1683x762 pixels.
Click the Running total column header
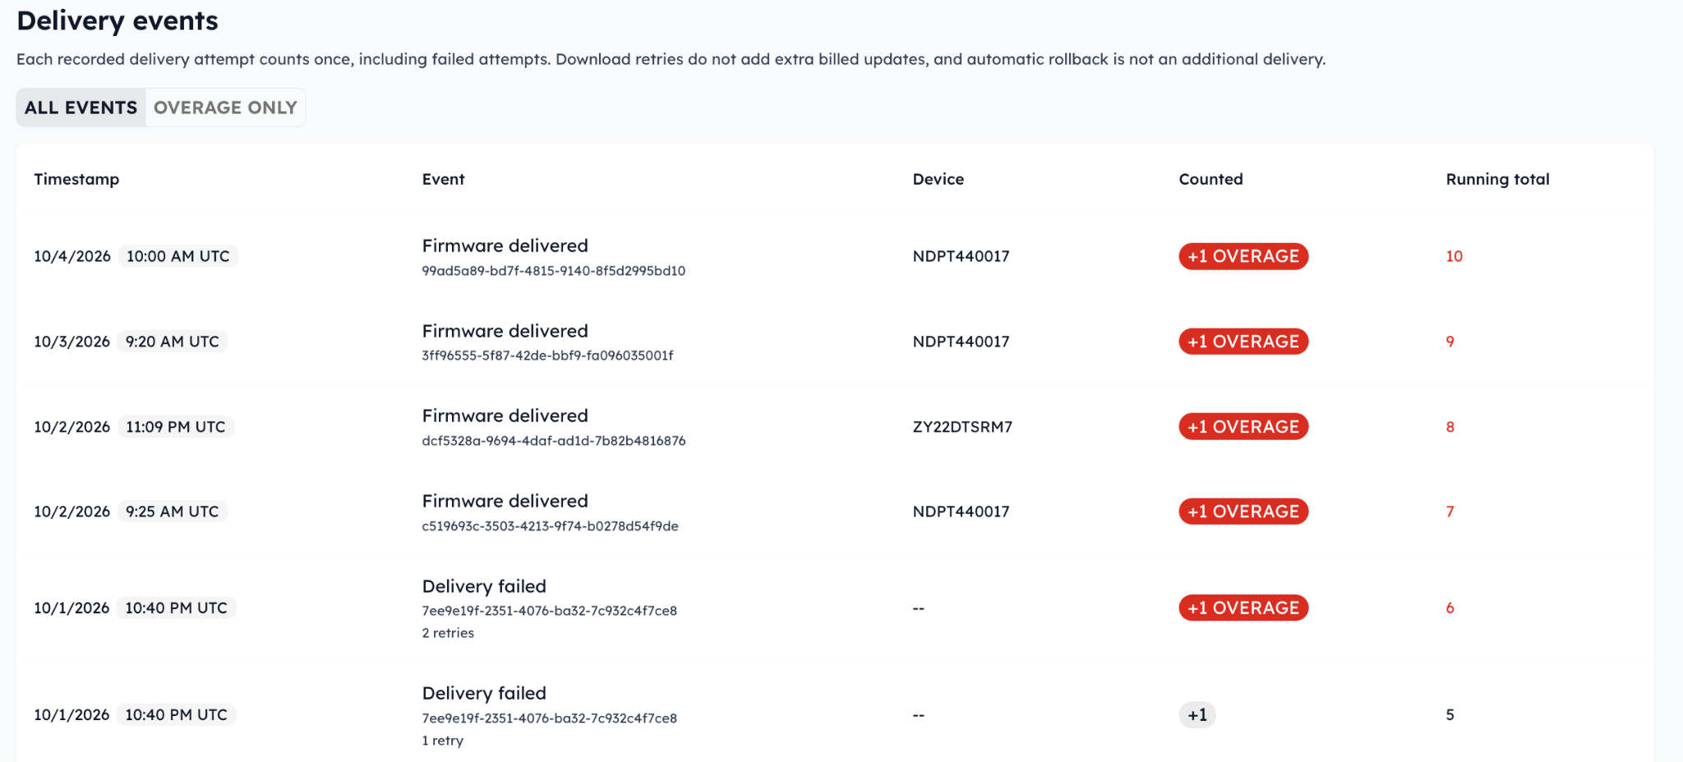1497,179
